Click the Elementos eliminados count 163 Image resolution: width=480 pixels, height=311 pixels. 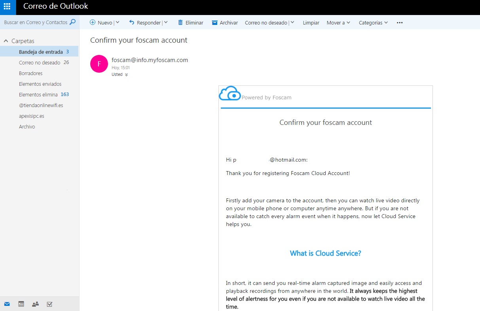(x=65, y=94)
